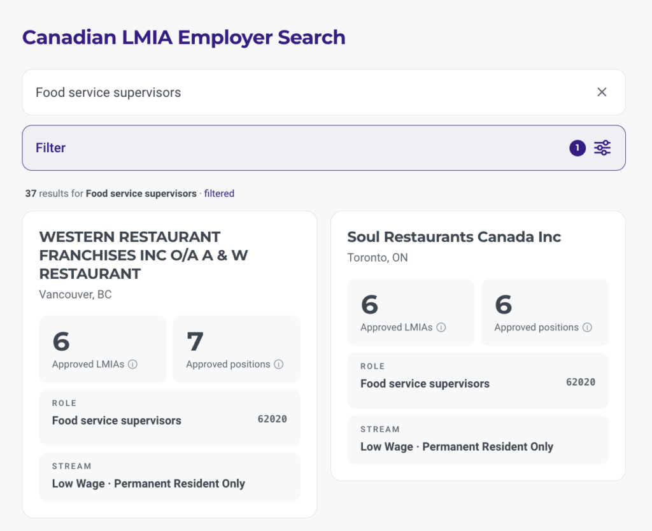Click the 7 Approved positions count

click(x=195, y=341)
